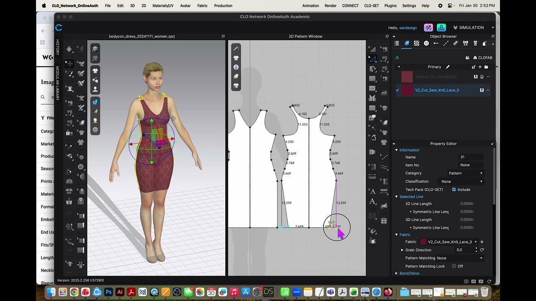This screenshot has width=536, height=301.
Task: Collapse the Primary fabric group
Action: (399, 67)
